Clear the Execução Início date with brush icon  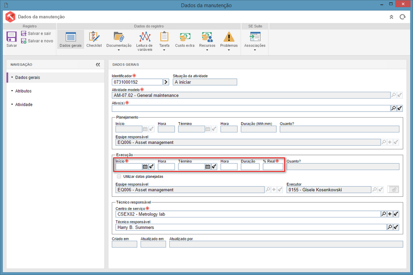tap(152, 167)
